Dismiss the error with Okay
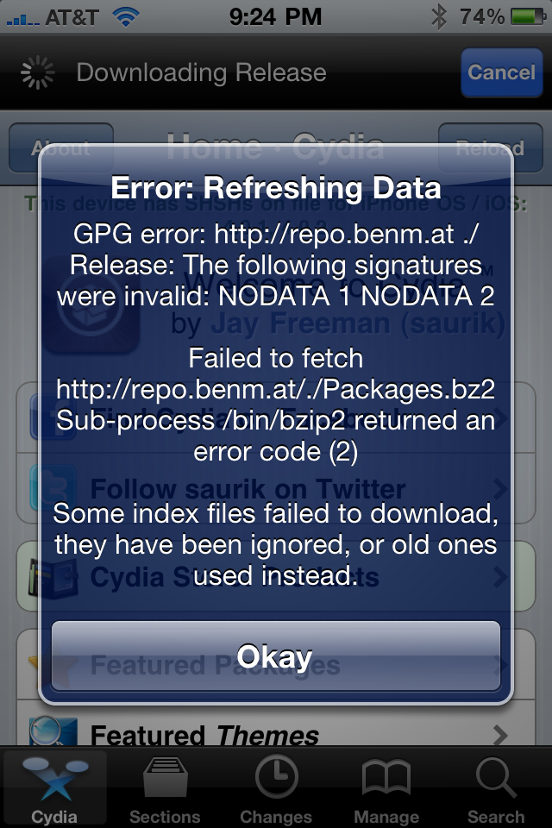The height and width of the screenshot is (828, 552). 275,657
